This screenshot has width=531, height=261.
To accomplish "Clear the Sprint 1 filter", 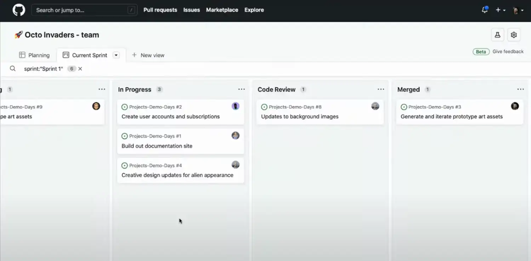I will tap(80, 69).
